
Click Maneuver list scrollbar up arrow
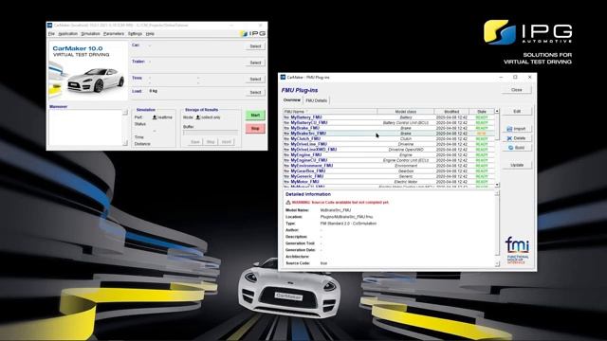[x=124, y=113]
